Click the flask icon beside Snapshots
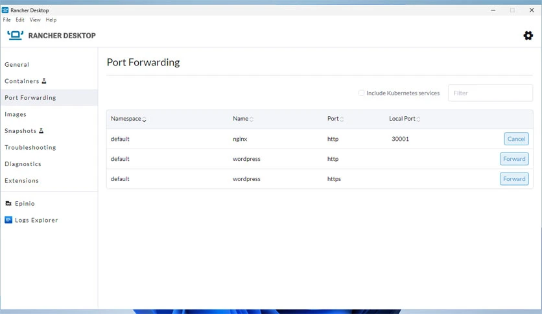Image resolution: width=542 pixels, height=314 pixels. click(41, 130)
